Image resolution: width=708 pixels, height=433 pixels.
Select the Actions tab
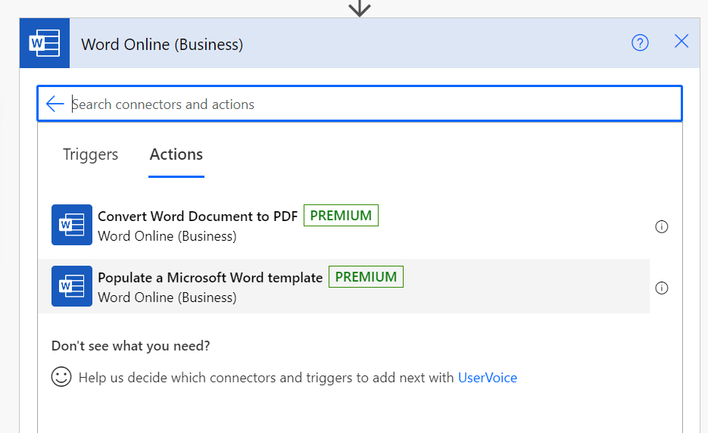[176, 154]
